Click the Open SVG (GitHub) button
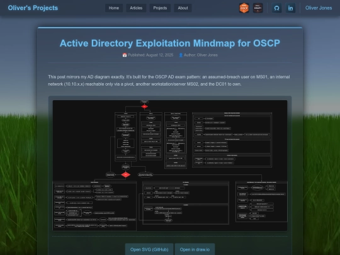This screenshot has height=255, width=340. click(x=149, y=249)
